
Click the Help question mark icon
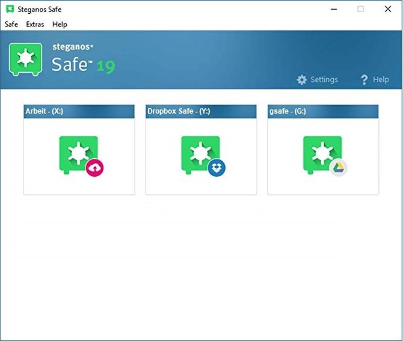[364, 79]
